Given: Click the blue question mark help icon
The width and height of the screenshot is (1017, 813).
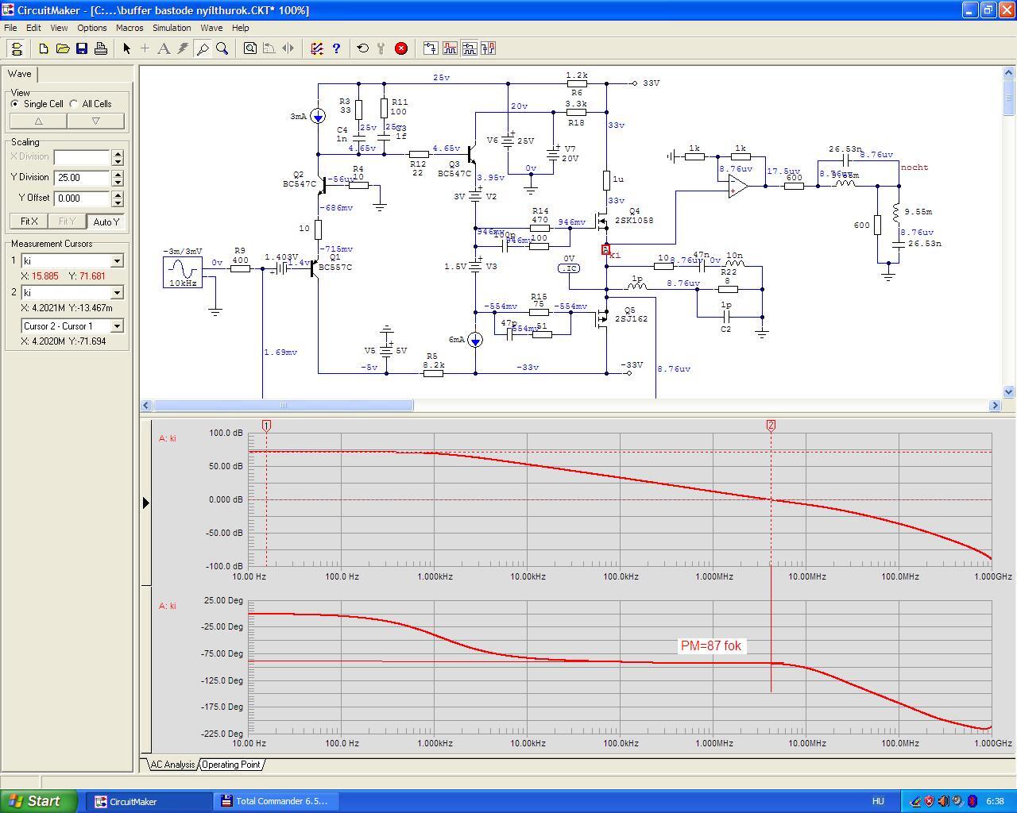Looking at the screenshot, I should 336,48.
